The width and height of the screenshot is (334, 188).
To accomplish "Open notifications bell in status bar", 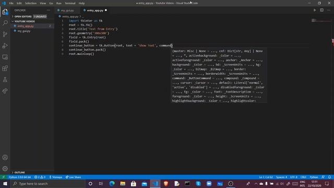I will coord(329,177).
